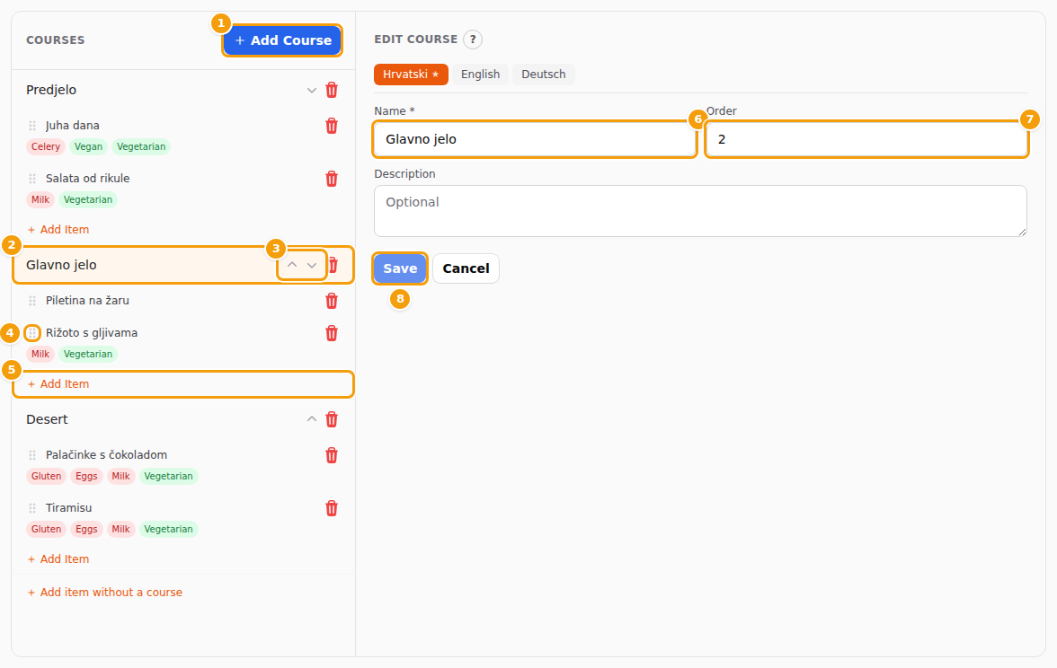Grab drag handle of Juha dana
The height and width of the screenshot is (668, 1057).
point(32,126)
